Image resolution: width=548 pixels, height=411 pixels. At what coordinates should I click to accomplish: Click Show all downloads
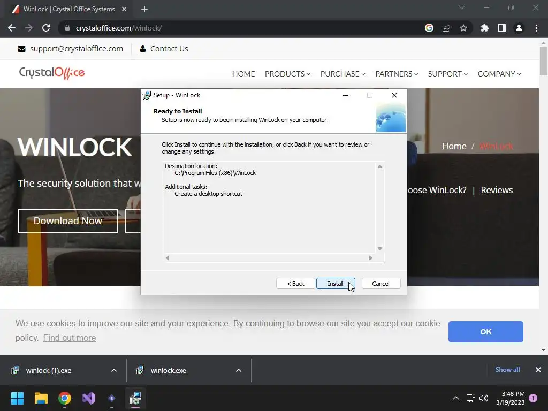(507, 370)
